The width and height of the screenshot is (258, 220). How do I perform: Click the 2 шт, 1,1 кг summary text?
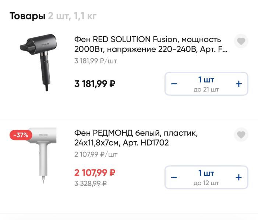(73, 16)
